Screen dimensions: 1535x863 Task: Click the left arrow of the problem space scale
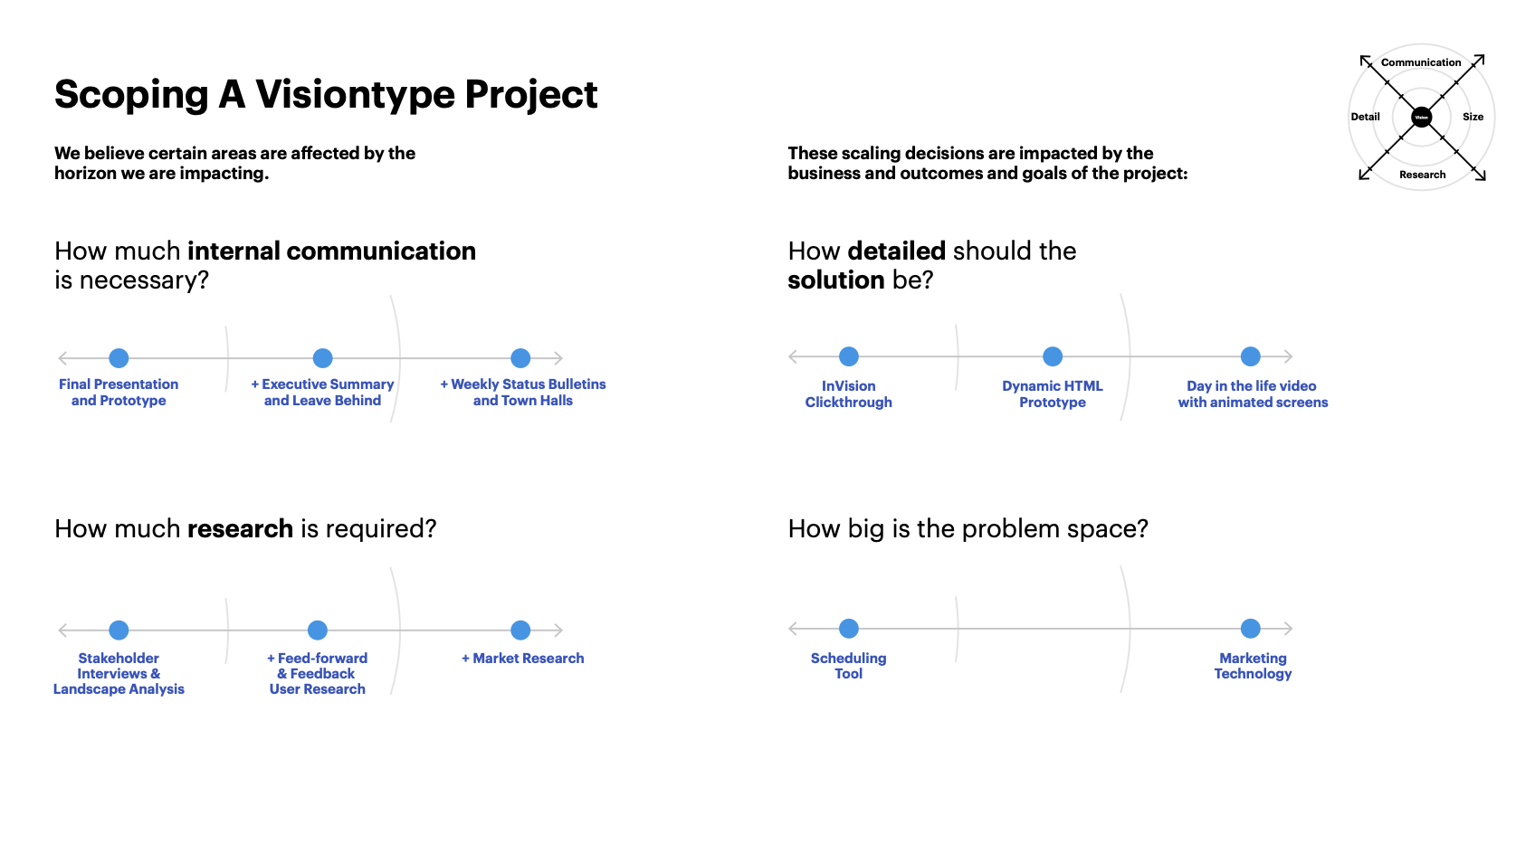coord(792,628)
